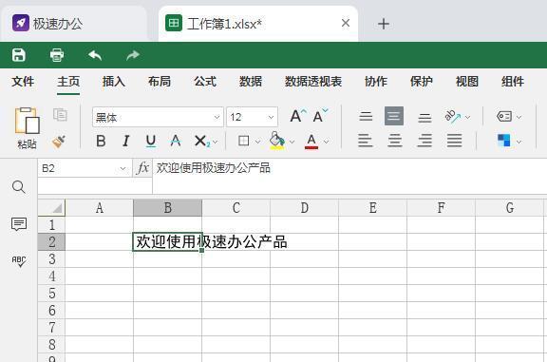Justify text alignment

454,141
